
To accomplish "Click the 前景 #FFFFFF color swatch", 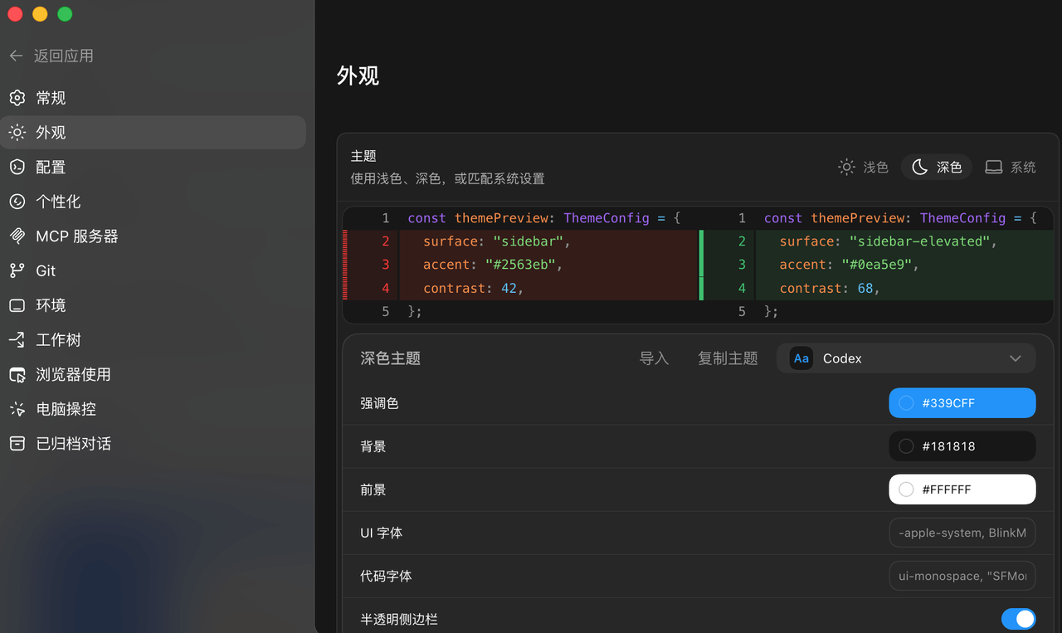I will pos(962,489).
